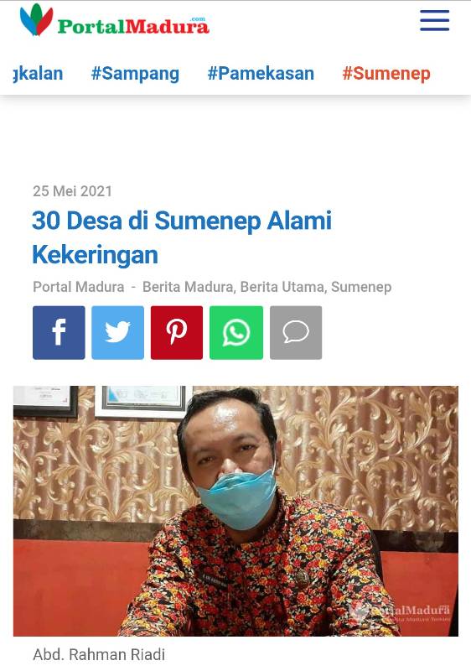Open the Sumenep category link under headline
Viewport: 471px width, 671px height.
(x=361, y=287)
